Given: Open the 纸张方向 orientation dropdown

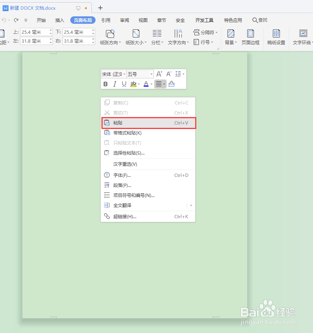Looking at the screenshot, I should (x=110, y=37).
